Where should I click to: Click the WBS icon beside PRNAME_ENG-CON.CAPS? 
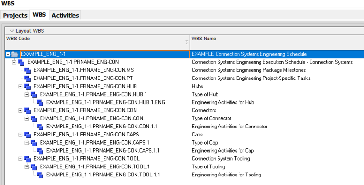[27, 135]
